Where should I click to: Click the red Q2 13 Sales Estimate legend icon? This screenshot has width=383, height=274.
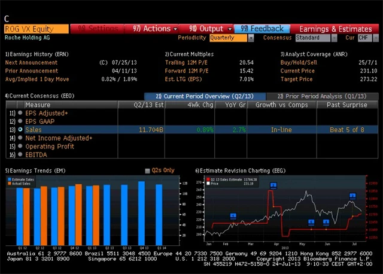click(x=207, y=179)
